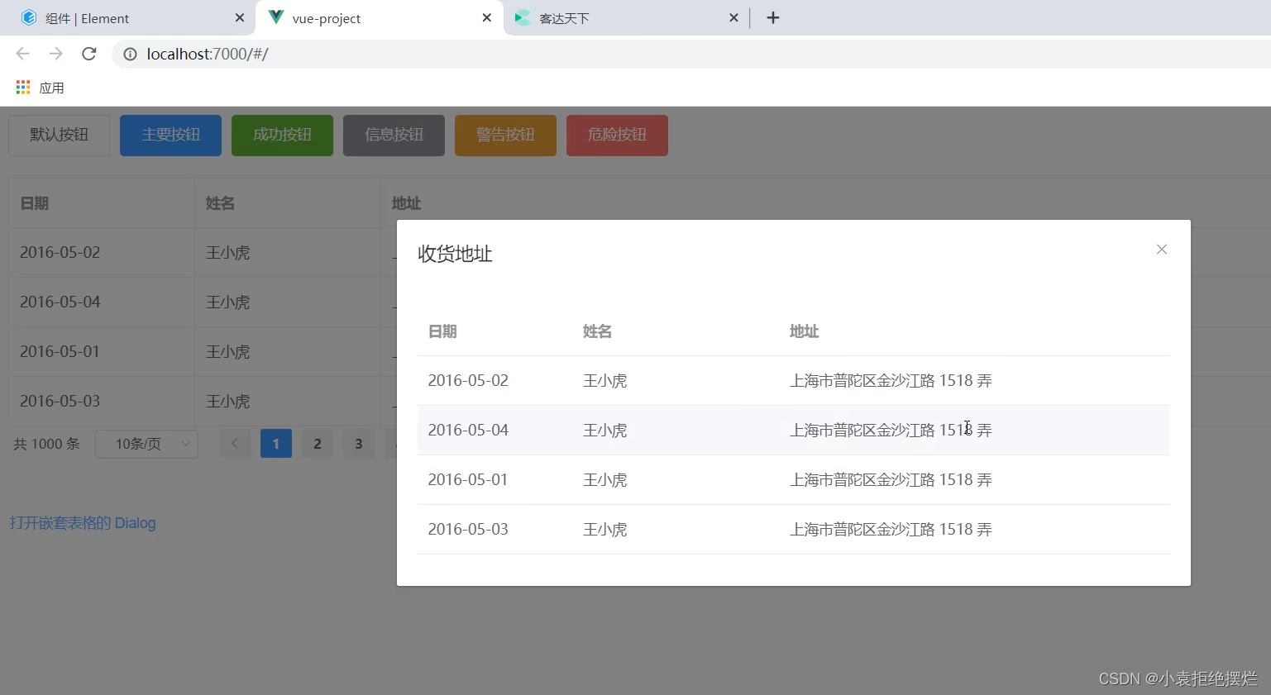Switch to the 客达天下 tab
The height and width of the screenshot is (695, 1271).
tap(626, 17)
